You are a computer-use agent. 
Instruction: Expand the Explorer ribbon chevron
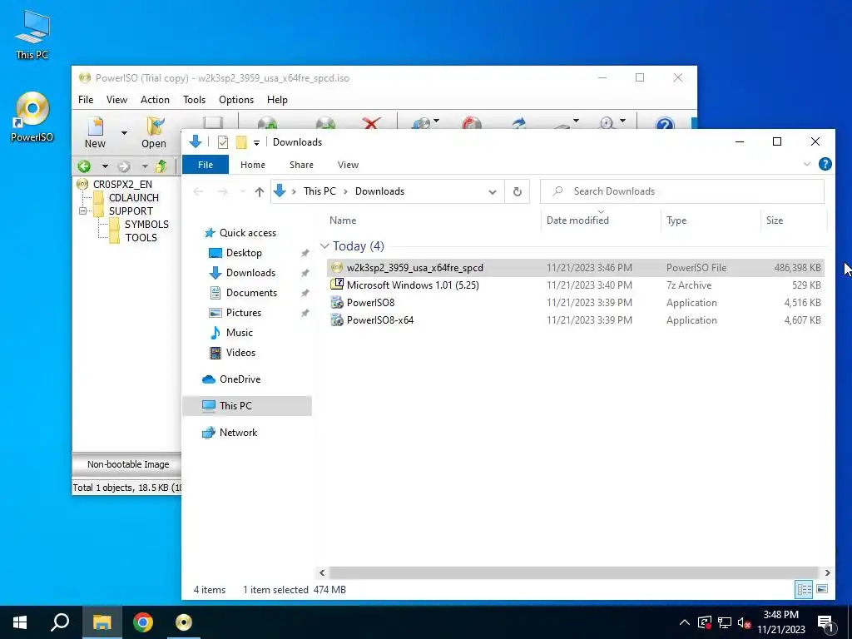click(807, 164)
